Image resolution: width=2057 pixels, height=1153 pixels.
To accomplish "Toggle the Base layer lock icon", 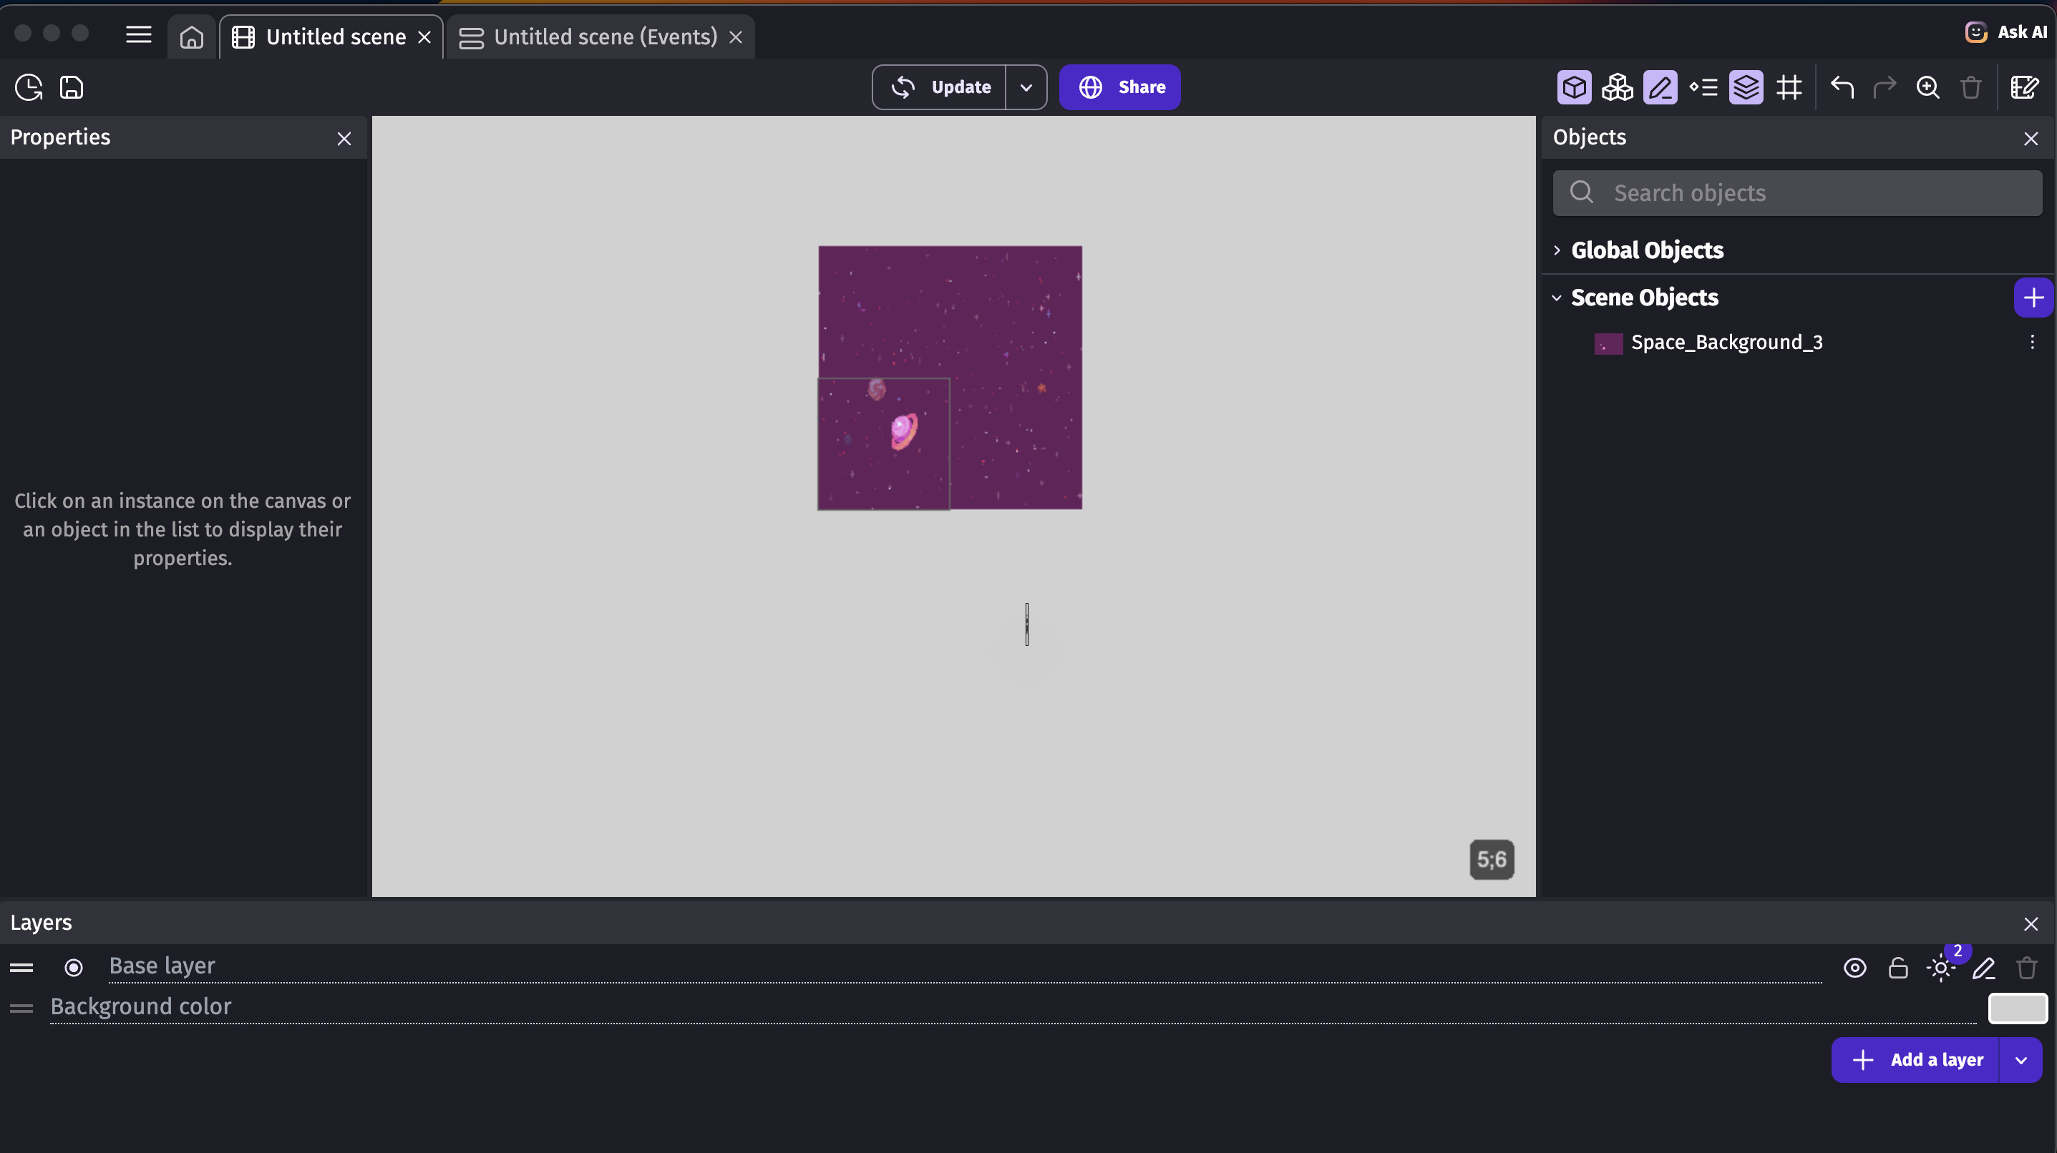I will [x=1898, y=968].
